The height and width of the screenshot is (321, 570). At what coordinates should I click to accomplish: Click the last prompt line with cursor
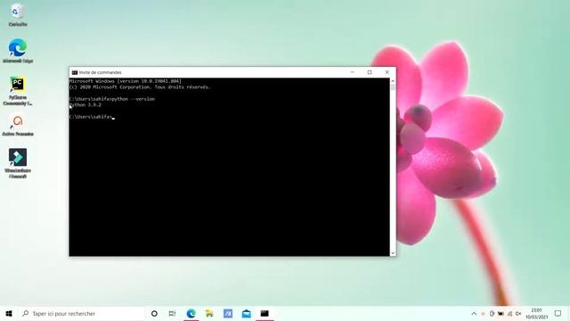click(x=92, y=117)
